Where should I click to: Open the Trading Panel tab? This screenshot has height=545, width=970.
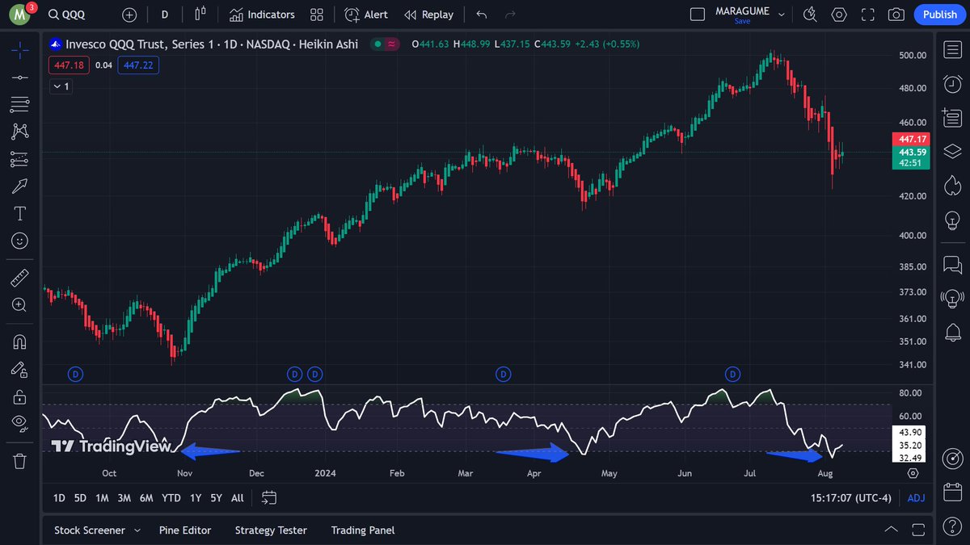363,530
